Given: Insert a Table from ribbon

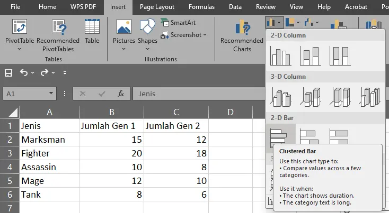Looking at the screenshot, I should point(92,32).
